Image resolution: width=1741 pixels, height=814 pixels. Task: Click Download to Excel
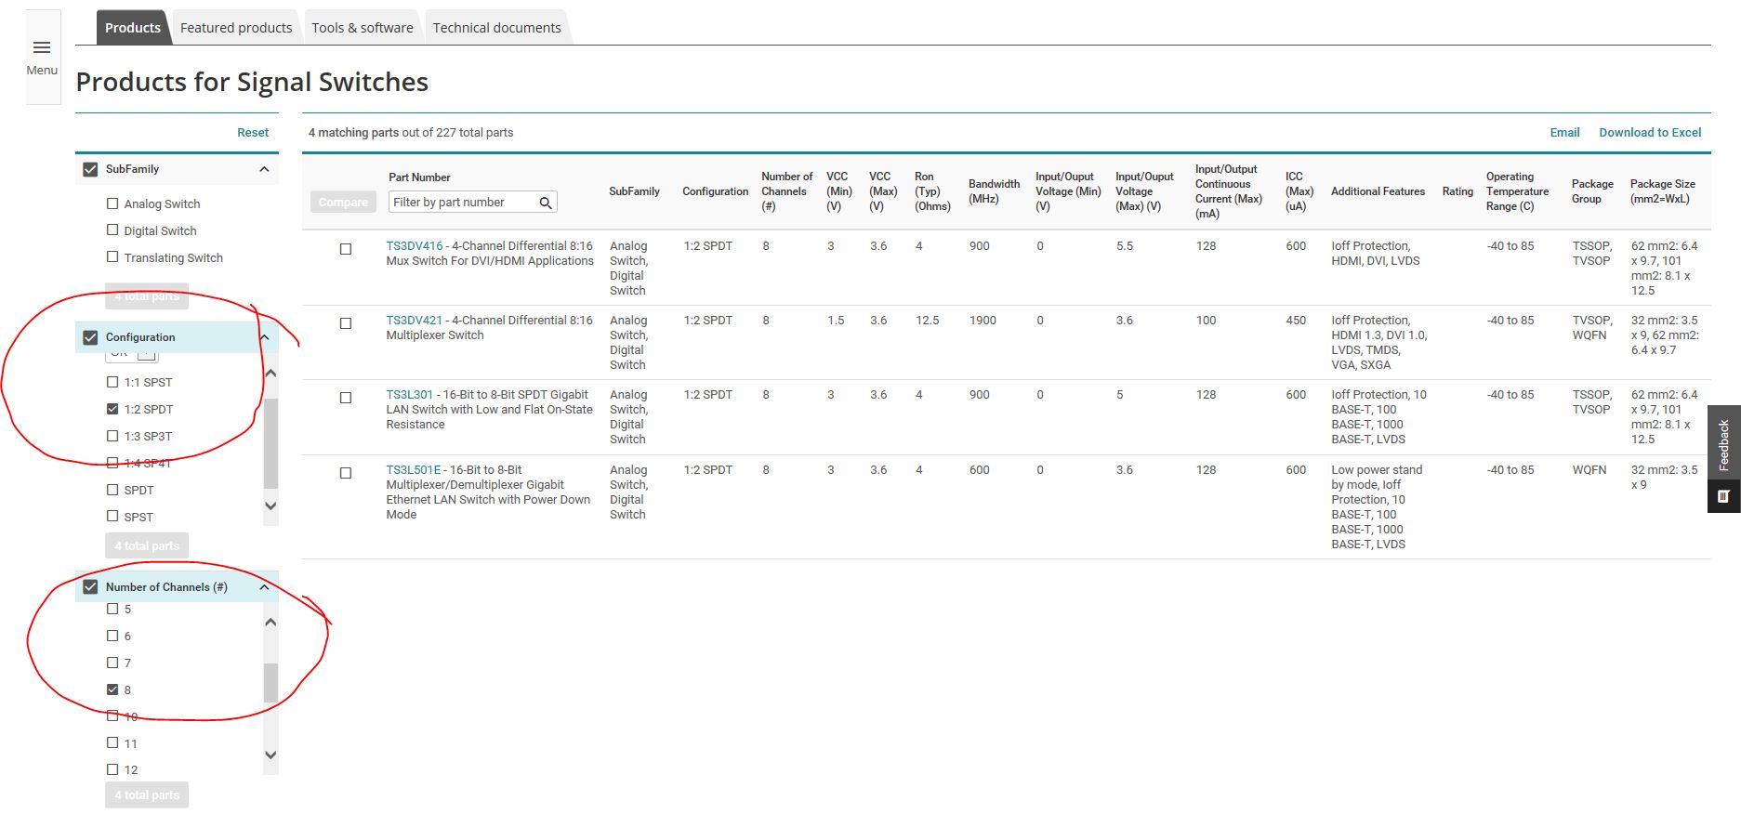click(x=1650, y=133)
